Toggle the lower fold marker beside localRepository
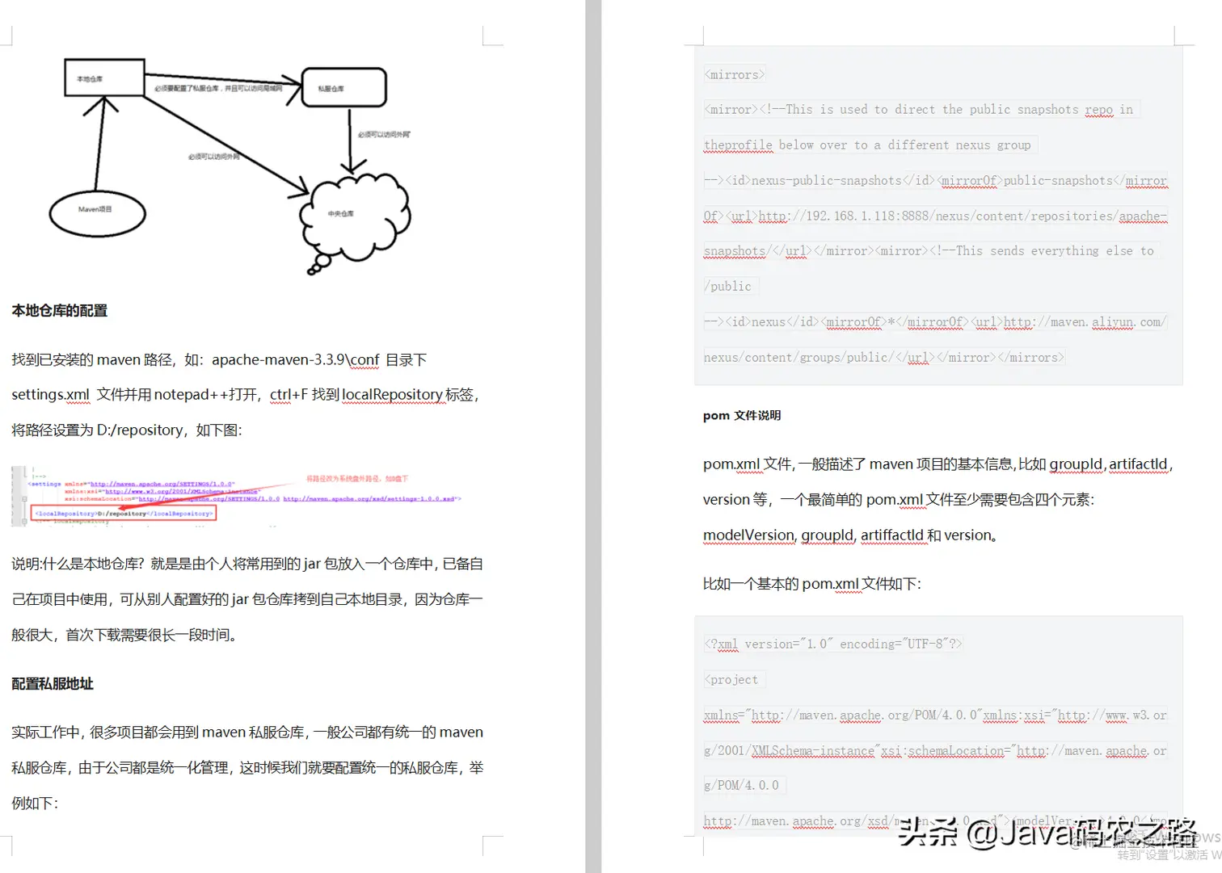1222x873 pixels. pos(23,522)
